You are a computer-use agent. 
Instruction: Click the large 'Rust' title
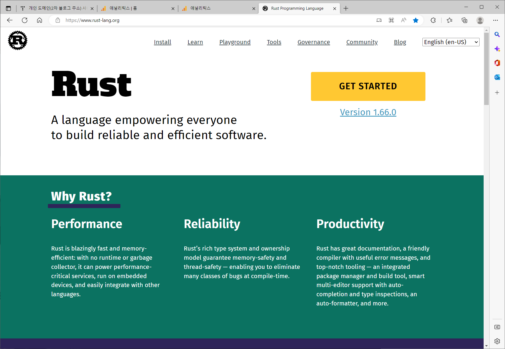tap(91, 84)
